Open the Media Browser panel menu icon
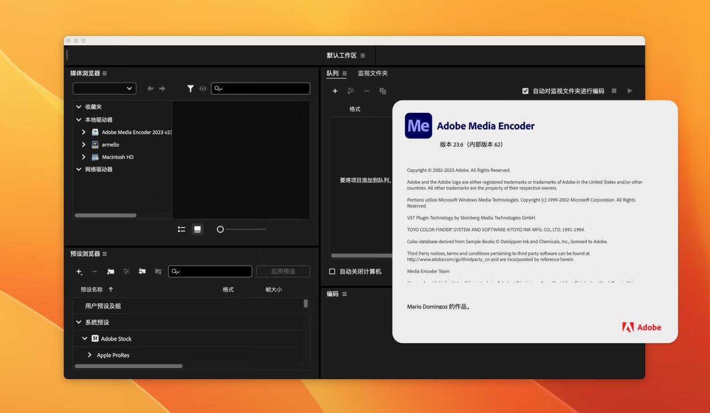 (x=105, y=73)
